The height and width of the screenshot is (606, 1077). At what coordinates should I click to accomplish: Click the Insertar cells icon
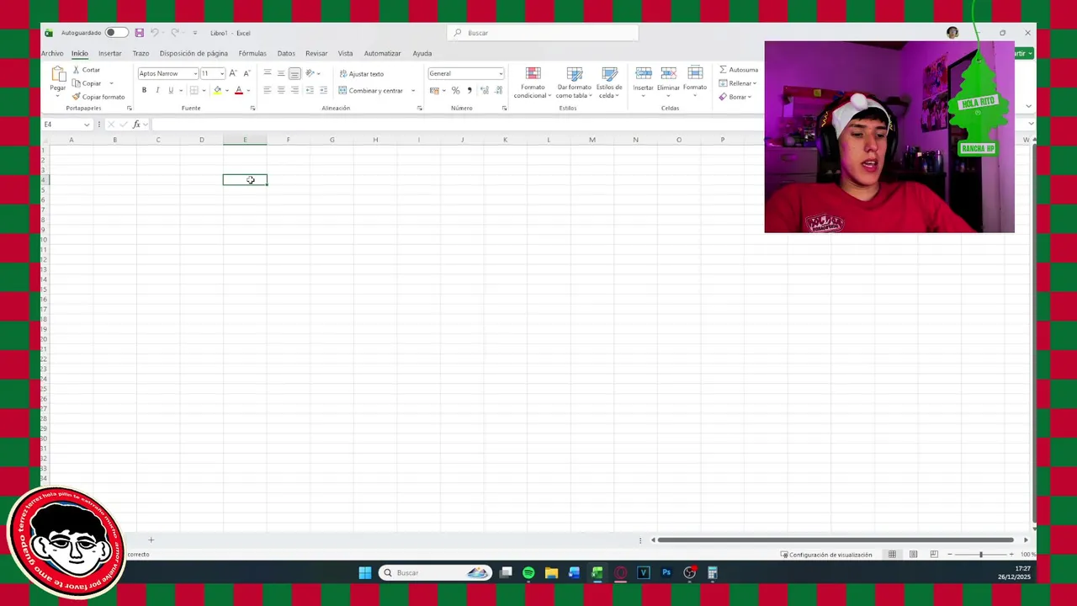click(x=643, y=74)
